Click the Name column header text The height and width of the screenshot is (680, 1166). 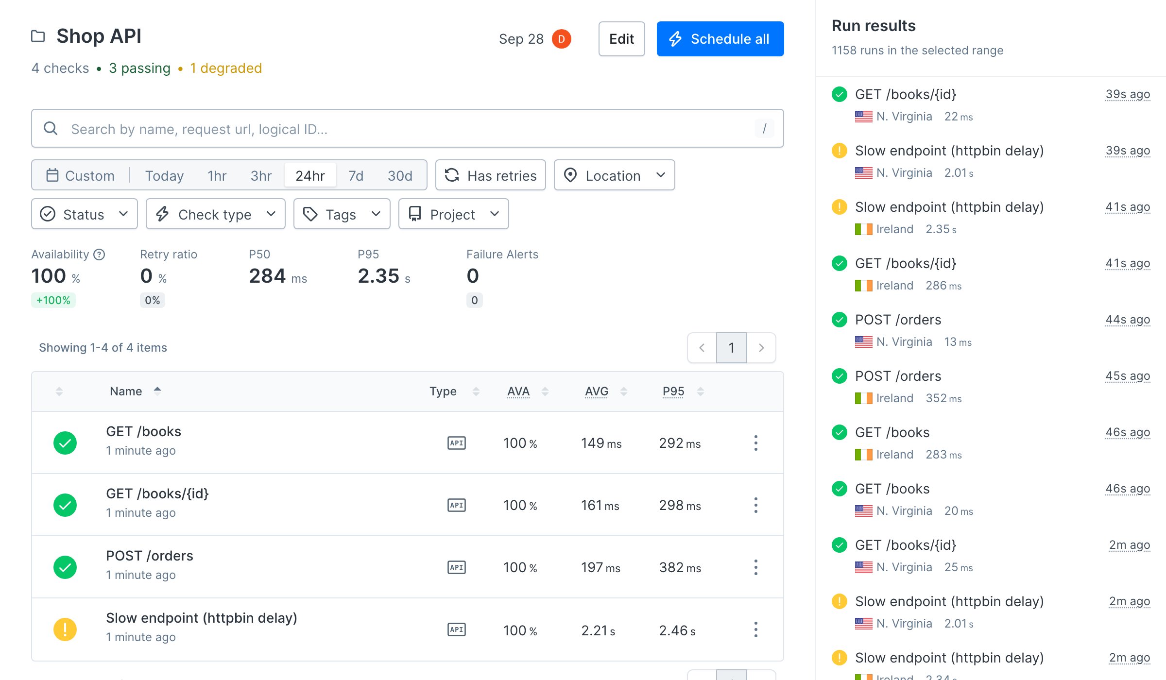126,391
